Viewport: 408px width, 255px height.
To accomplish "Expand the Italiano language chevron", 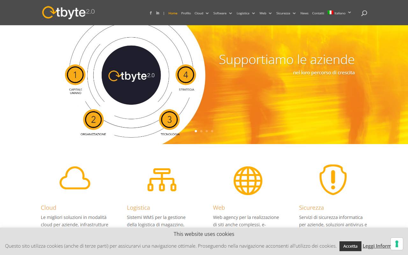I will [x=349, y=13].
